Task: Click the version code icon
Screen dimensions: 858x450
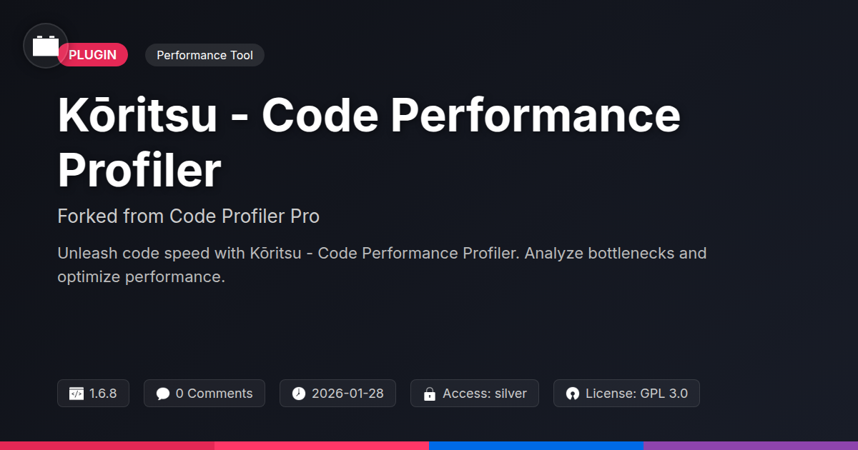Action: click(x=77, y=394)
